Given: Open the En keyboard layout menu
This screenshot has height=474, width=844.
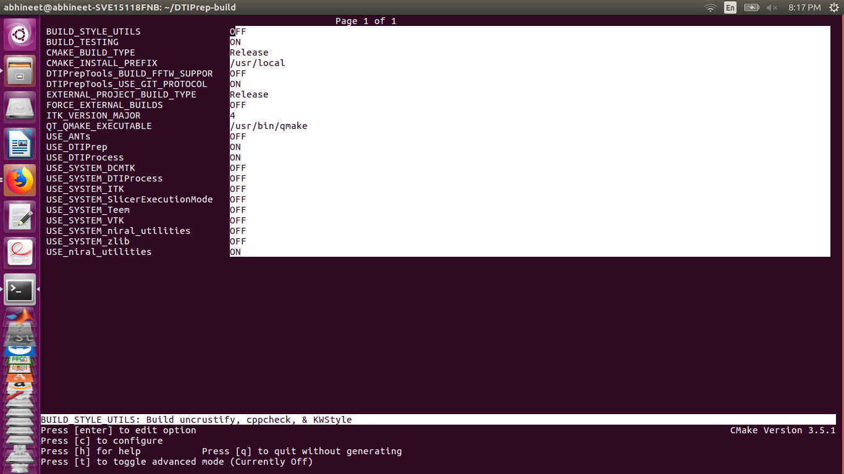Looking at the screenshot, I should pyautogui.click(x=730, y=7).
